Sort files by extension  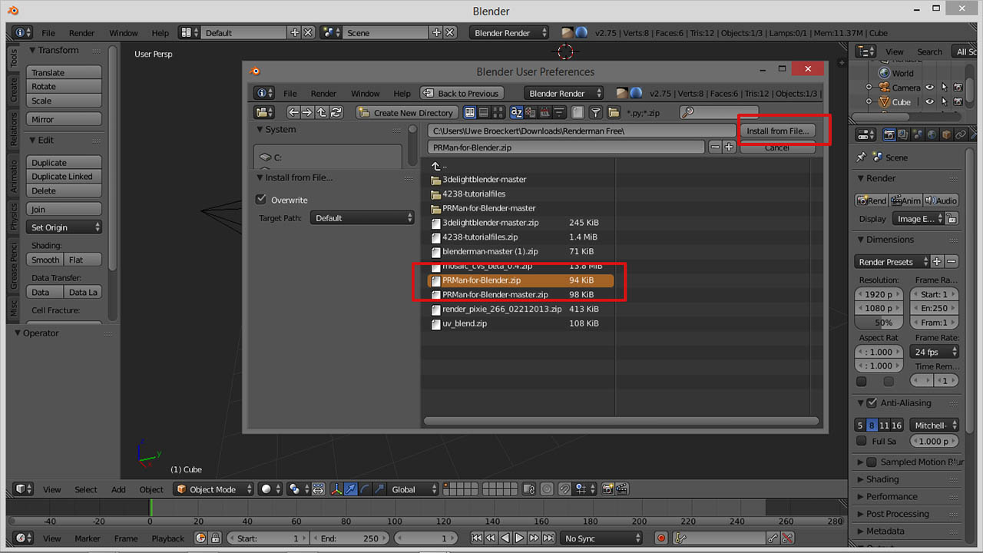(x=531, y=112)
